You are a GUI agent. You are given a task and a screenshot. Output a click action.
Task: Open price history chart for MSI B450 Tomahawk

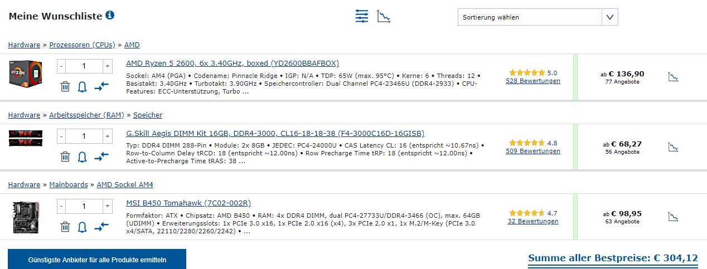coord(674,217)
